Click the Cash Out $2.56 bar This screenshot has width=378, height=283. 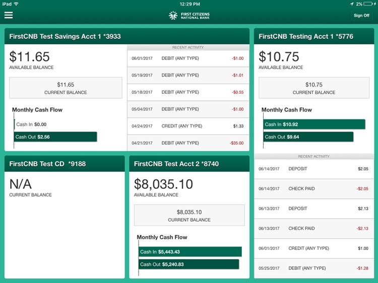pos(55,137)
